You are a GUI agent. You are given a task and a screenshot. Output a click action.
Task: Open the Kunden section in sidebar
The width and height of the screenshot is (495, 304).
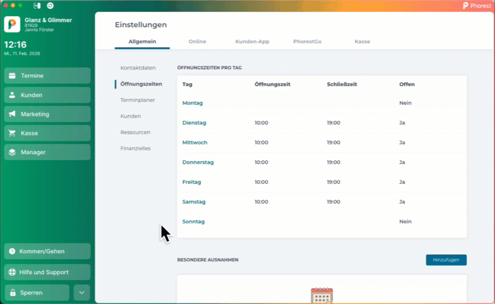click(47, 95)
